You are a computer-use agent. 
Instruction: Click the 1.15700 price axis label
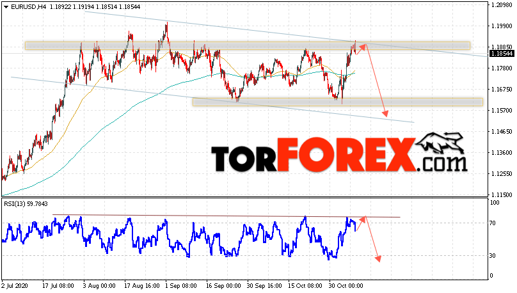(x=502, y=111)
